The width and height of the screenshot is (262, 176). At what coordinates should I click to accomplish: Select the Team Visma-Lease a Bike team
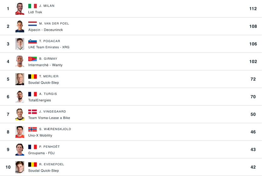coord(49,118)
